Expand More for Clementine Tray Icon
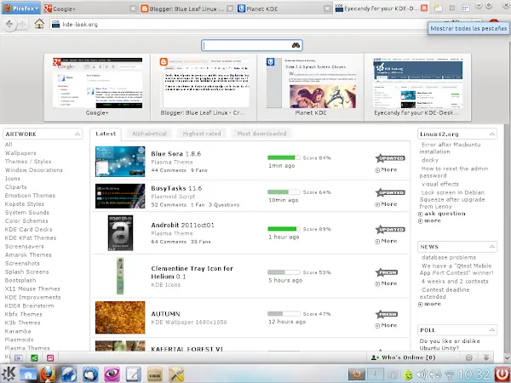This screenshot has height=383, width=511. [386, 283]
